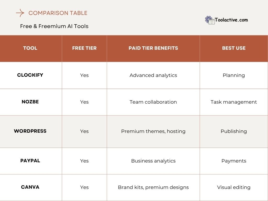Image resolution: width=268 pixels, height=201 pixels.
Task: Click the arrow icon beside Comparison Table
Action: [20, 13]
